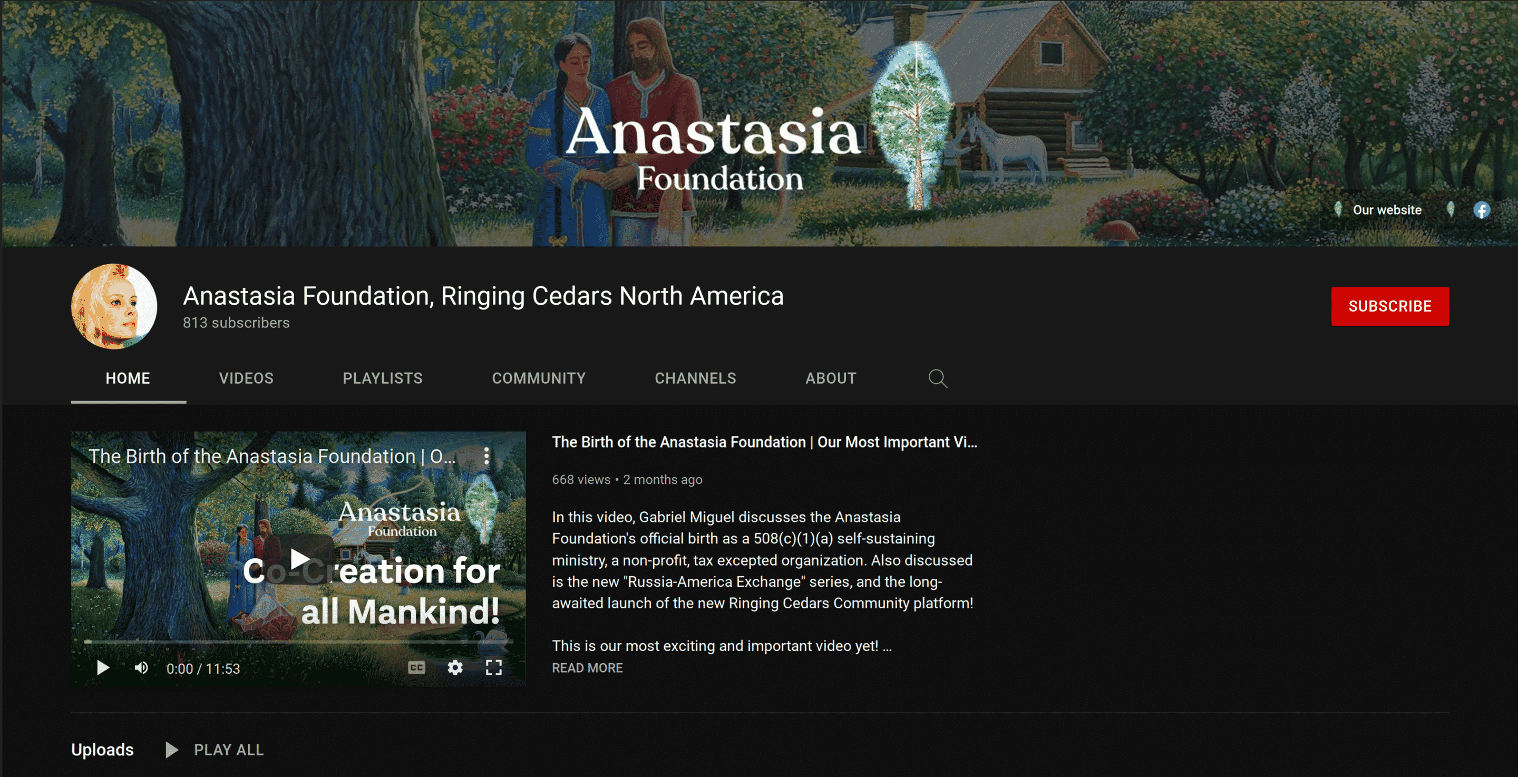Open the second leaf link icon beside Facebook
This screenshot has width=1518, height=777.
point(1451,209)
